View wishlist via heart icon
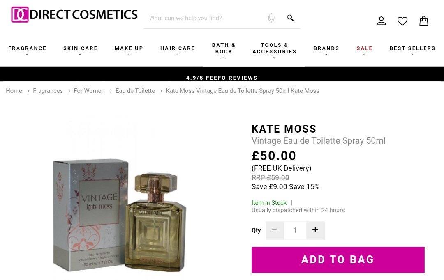This screenshot has width=444, height=280. tap(402, 21)
